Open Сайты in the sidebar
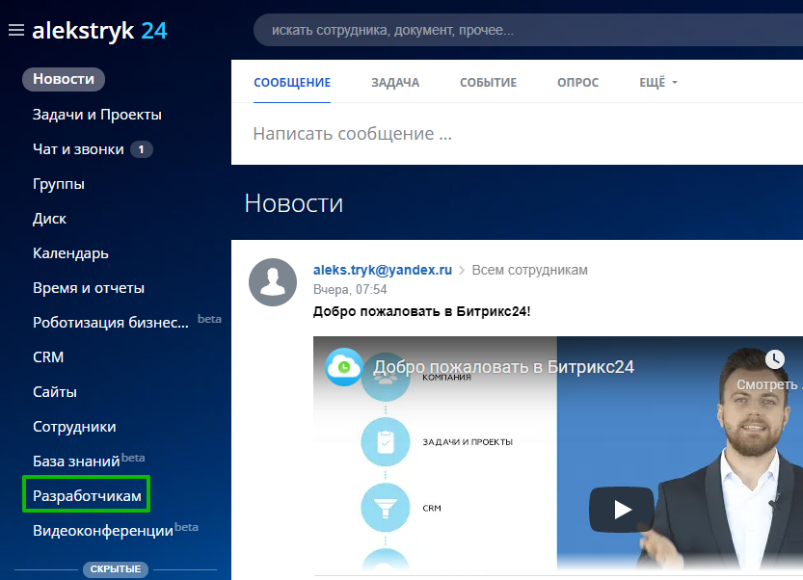Viewport: 803px width, 580px height. (x=55, y=392)
